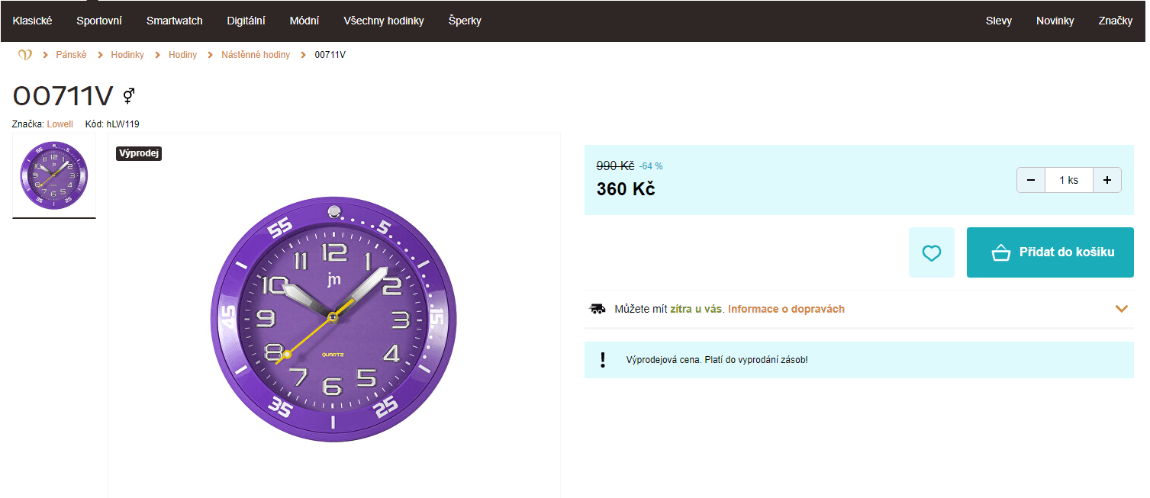Viewport: 1150px width, 498px height.
Task: Open the Slevy page
Action: tap(998, 21)
